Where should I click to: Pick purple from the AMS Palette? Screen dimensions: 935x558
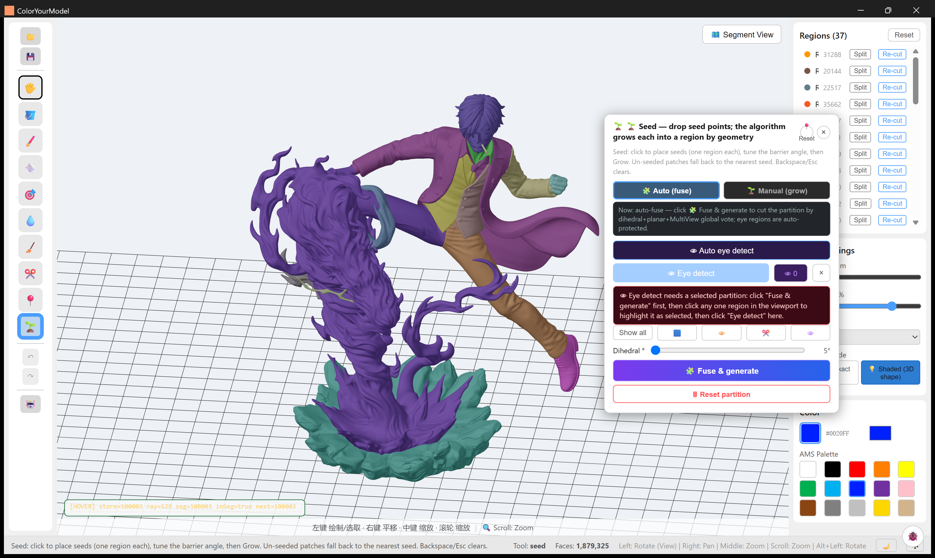[882, 488]
